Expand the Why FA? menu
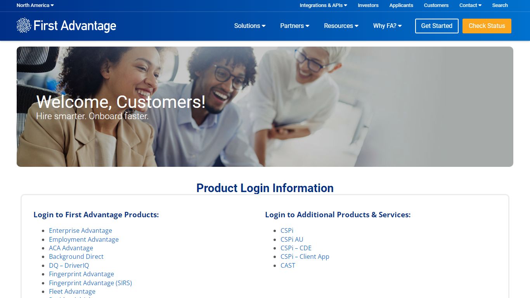 tap(387, 26)
